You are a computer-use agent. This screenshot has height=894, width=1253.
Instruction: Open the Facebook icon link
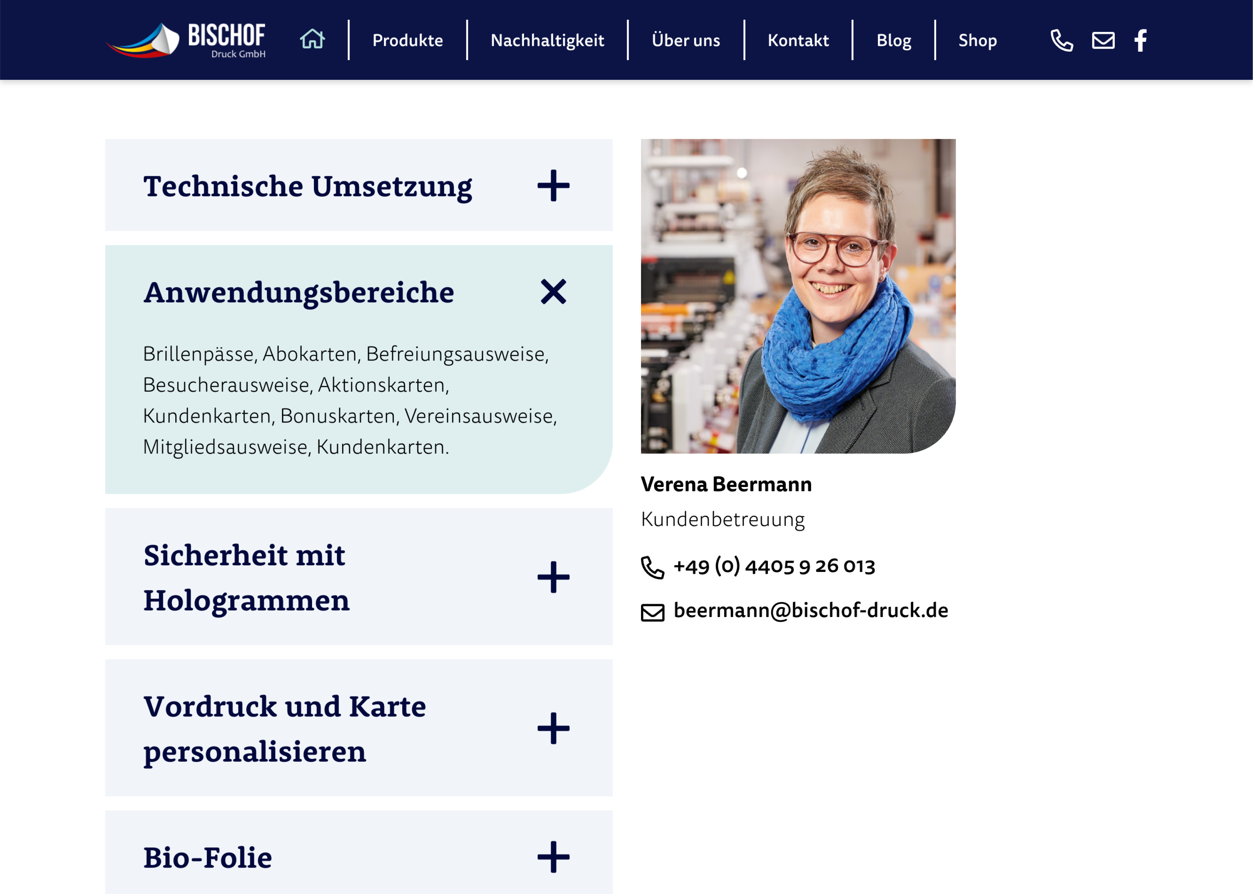click(x=1140, y=40)
